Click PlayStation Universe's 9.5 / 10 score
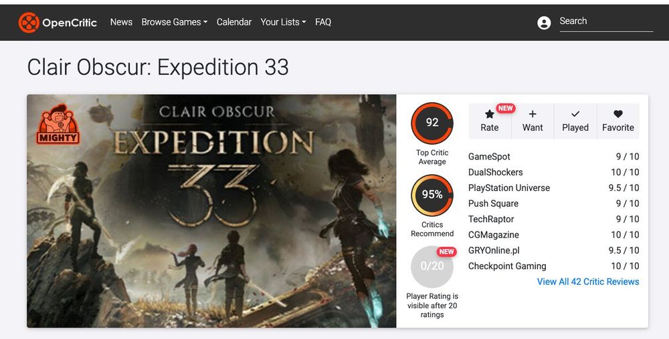The image size is (669, 339). tap(624, 188)
